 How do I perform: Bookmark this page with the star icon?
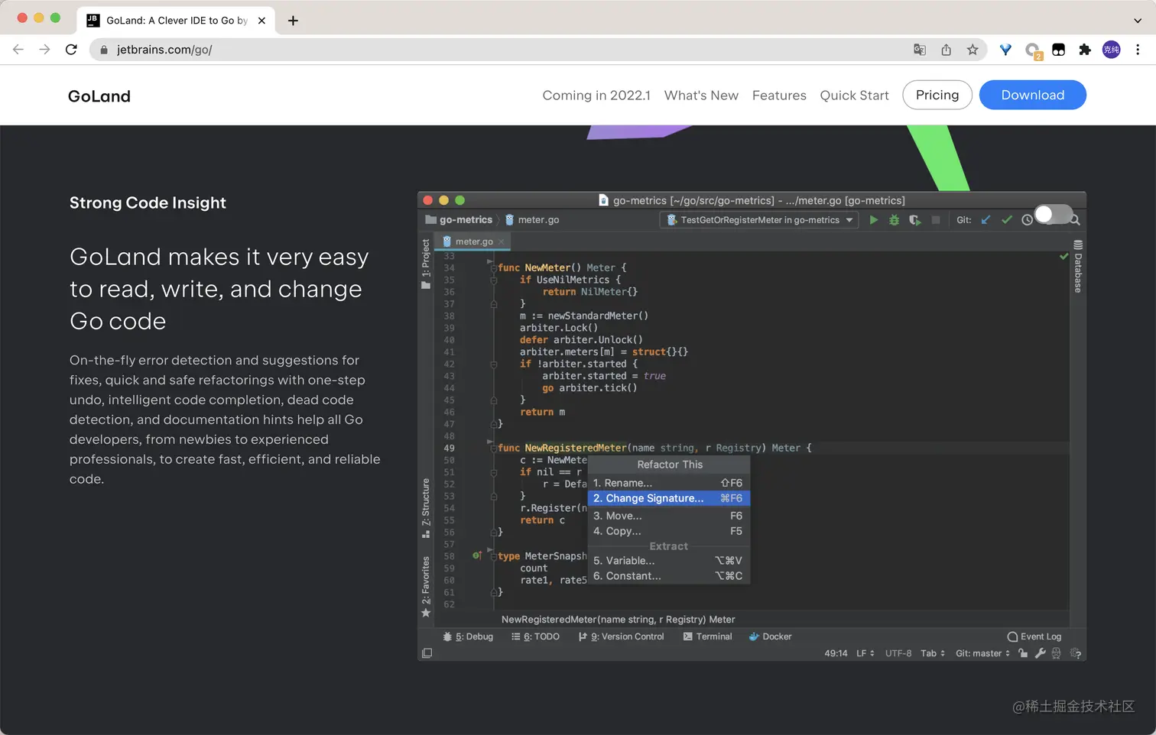click(973, 50)
